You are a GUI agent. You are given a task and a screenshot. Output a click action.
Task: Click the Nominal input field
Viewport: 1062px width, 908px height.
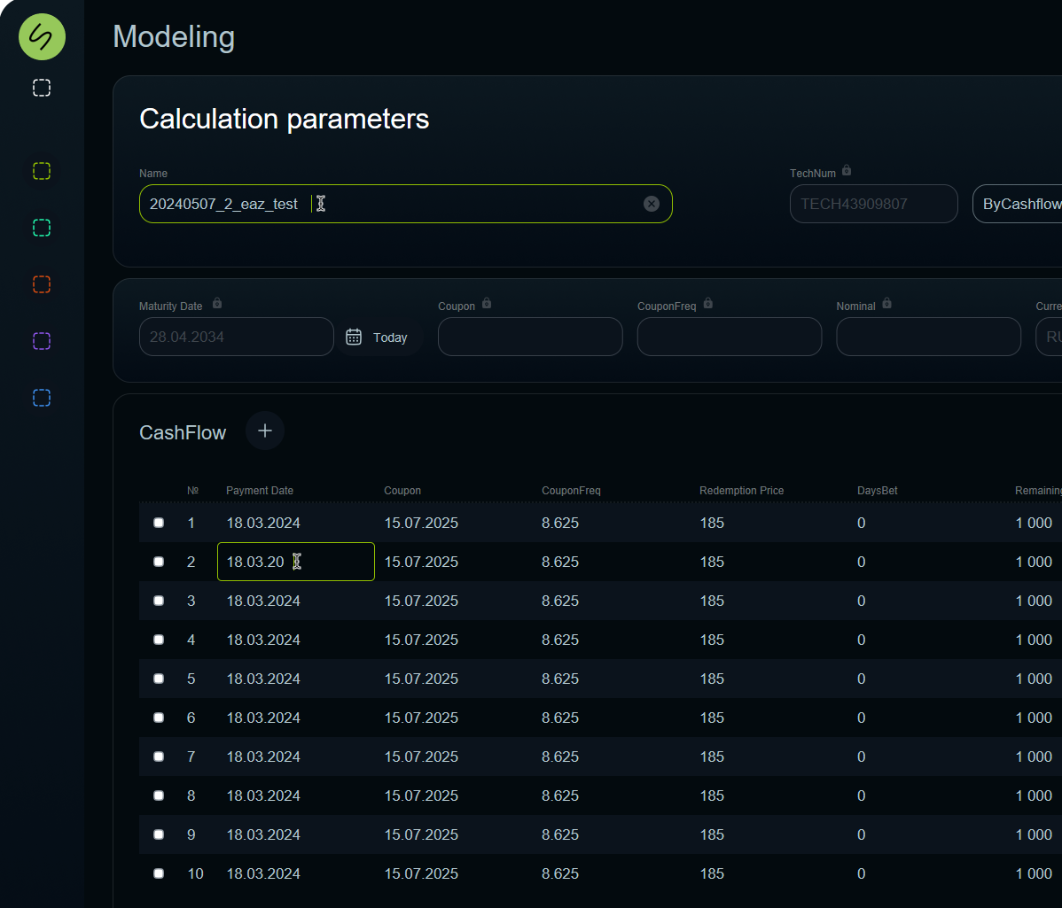[x=928, y=337]
